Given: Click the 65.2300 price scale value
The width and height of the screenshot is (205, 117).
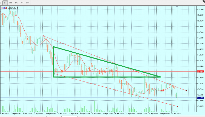Looking at the screenshot, I should pyautogui.click(x=200, y=9).
